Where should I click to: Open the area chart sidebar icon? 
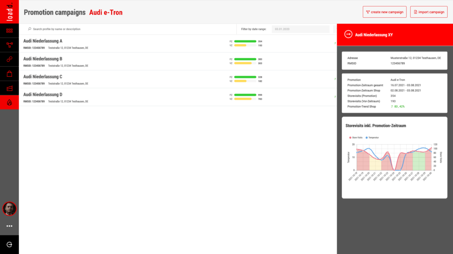pos(9,88)
